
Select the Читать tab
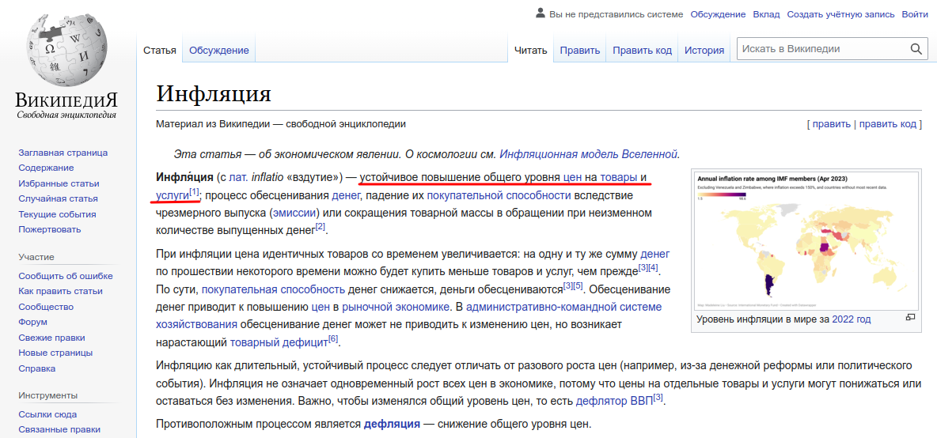[531, 50]
